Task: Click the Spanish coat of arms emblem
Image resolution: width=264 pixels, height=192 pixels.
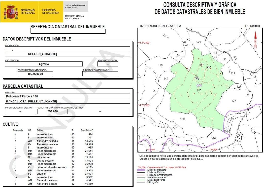Action: (11, 12)
